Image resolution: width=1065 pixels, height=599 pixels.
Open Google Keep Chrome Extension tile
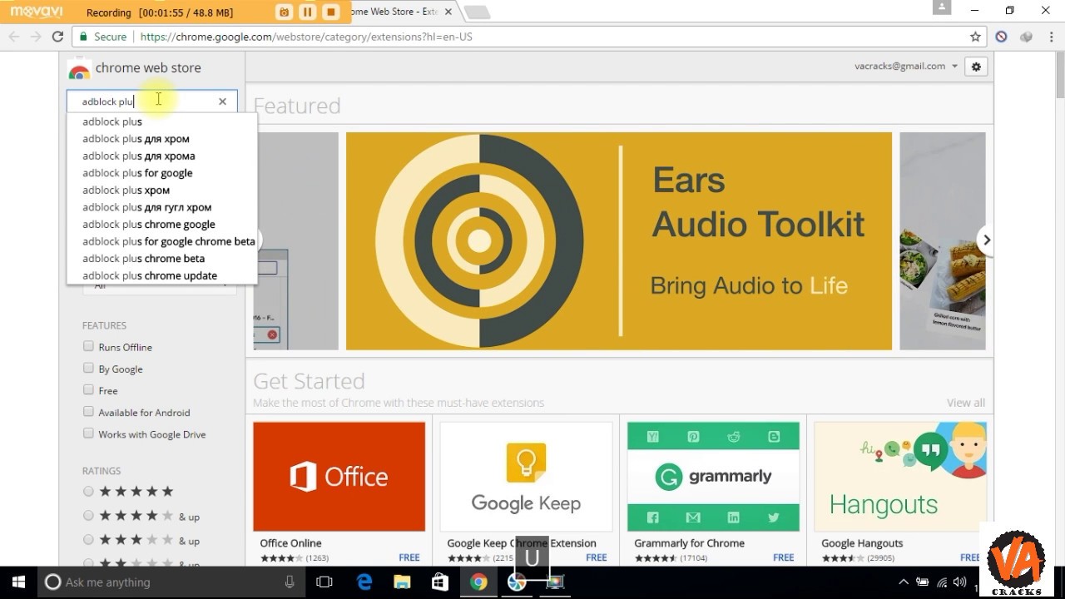(x=526, y=477)
